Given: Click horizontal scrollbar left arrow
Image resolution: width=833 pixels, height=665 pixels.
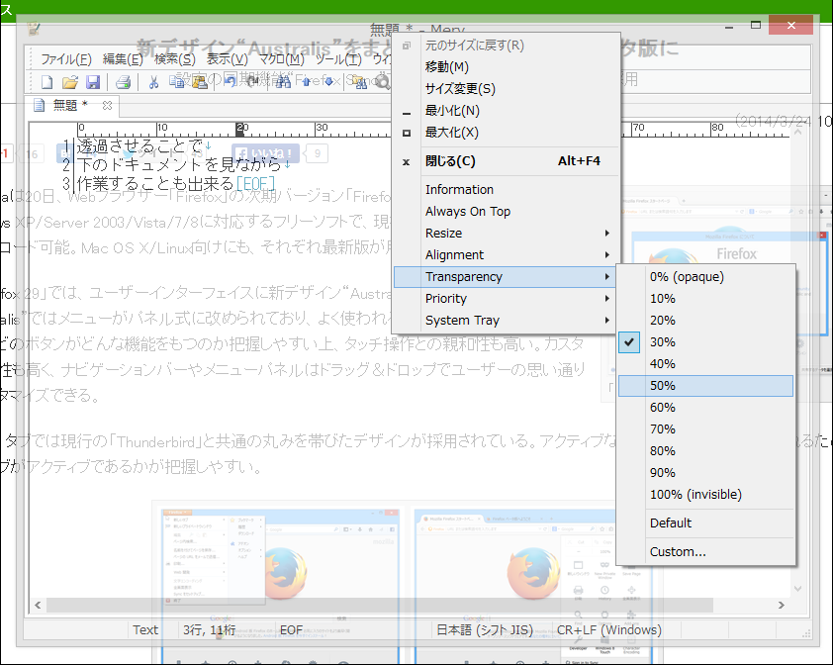Looking at the screenshot, I should click(x=38, y=605).
